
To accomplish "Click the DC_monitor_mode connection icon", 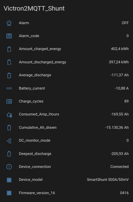I will (x=9, y=141).
